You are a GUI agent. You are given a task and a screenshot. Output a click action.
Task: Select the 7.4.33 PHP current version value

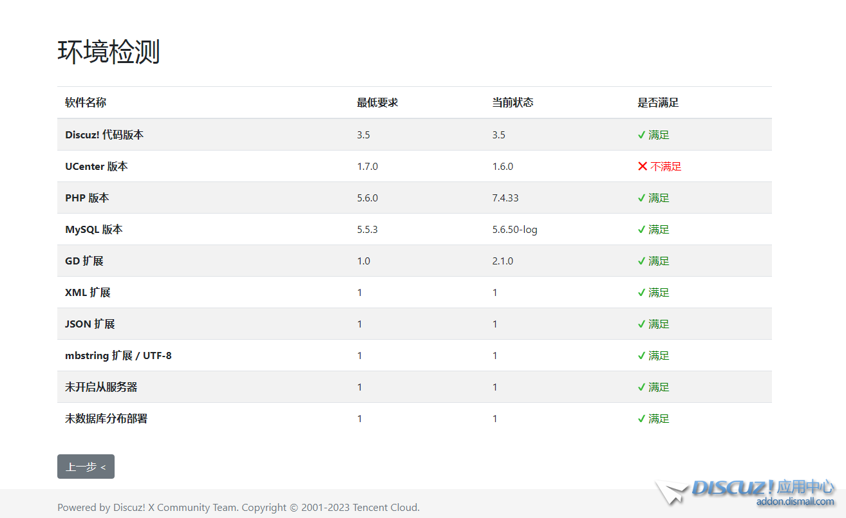(x=505, y=198)
